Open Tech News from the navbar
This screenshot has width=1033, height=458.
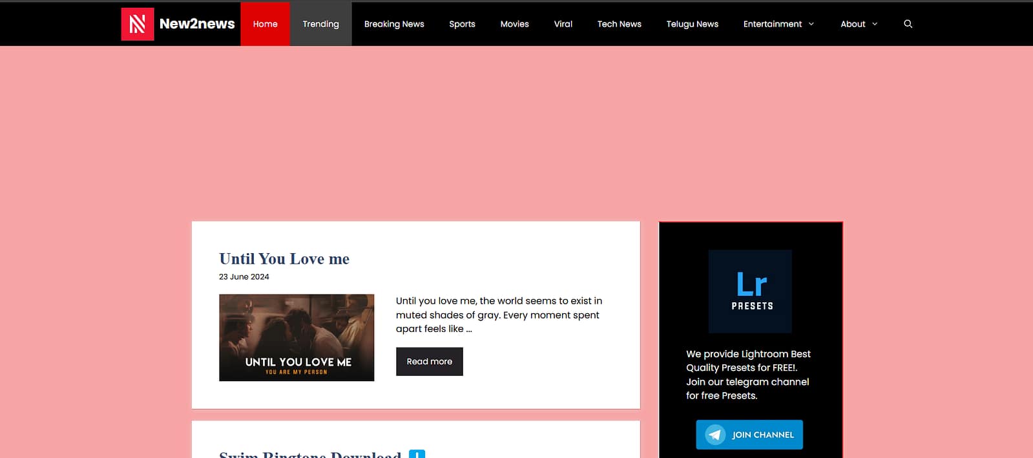619,24
